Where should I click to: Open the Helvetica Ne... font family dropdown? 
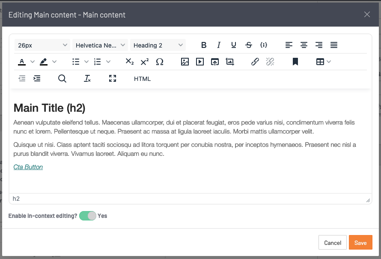(x=100, y=45)
